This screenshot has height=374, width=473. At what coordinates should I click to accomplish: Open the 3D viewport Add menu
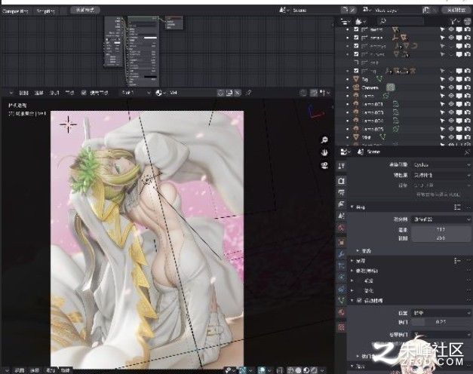(50, 370)
